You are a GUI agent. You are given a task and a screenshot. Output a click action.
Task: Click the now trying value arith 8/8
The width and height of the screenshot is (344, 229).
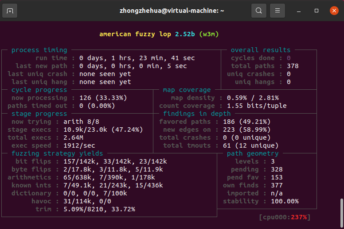coord(81,122)
